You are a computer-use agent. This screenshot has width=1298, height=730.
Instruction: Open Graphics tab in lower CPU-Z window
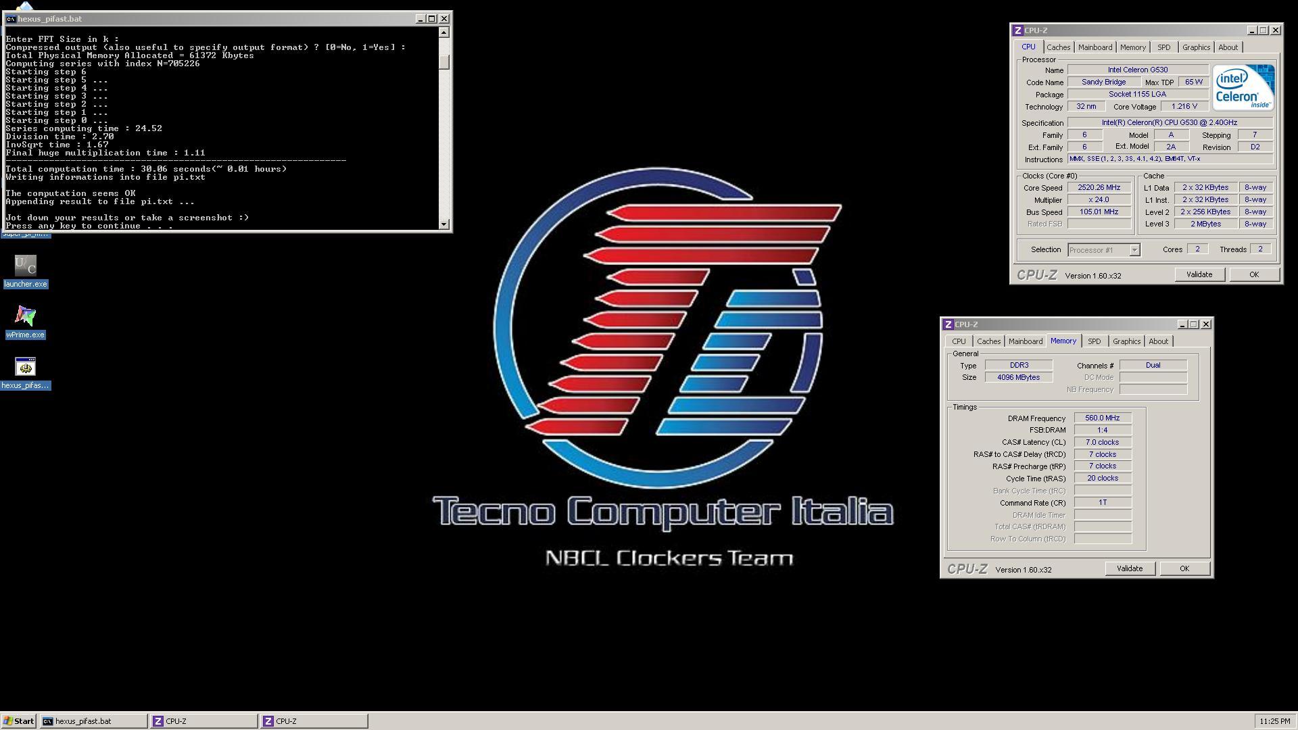[1126, 341]
